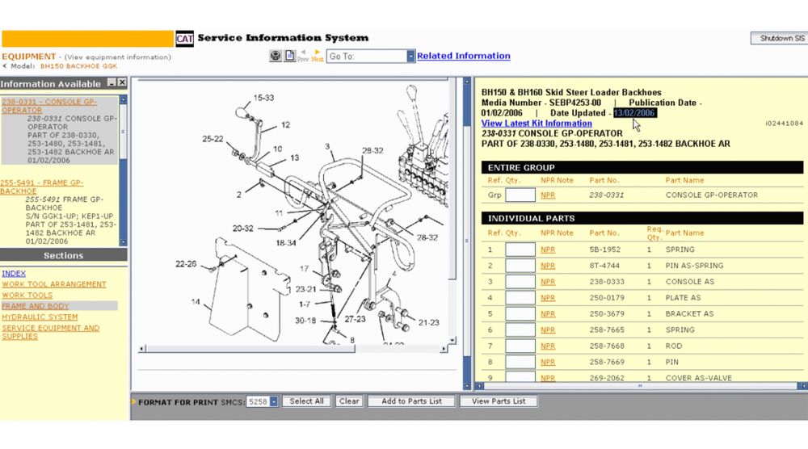The width and height of the screenshot is (808, 449).
Task: Click the Clear button
Action: [349, 401]
